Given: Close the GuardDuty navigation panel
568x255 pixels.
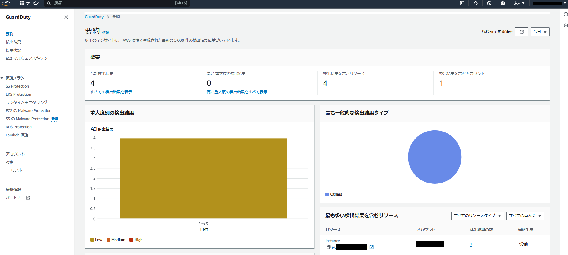Looking at the screenshot, I should click(x=66, y=17).
